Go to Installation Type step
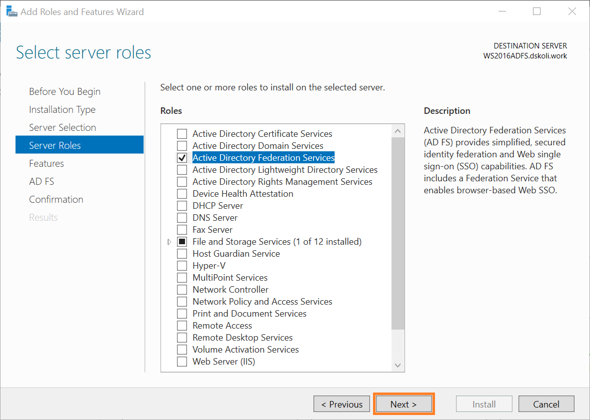The image size is (590, 420). click(62, 110)
